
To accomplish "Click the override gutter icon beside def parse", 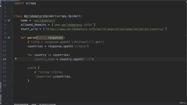I will coord(9,38).
